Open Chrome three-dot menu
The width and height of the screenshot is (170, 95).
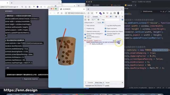tap(122, 13)
